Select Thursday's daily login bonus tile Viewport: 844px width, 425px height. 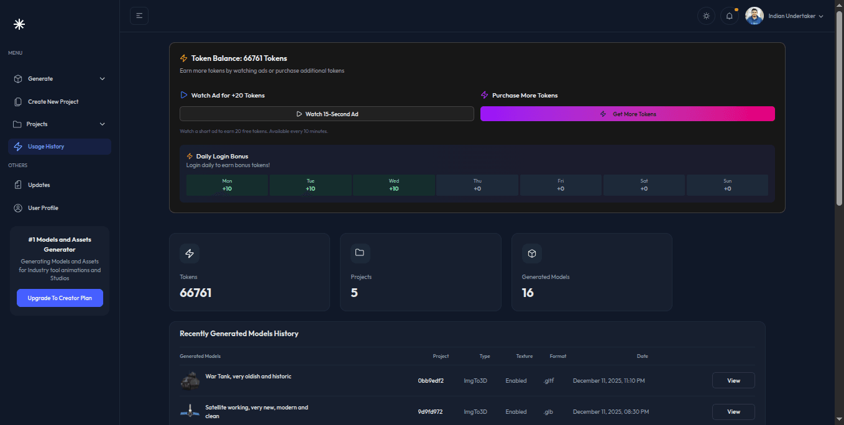tap(477, 185)
